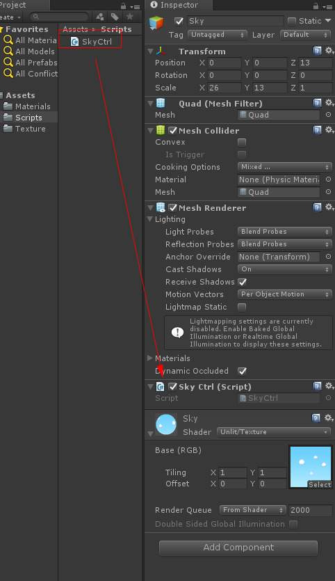Viewport: 335px width, 581px height.
Task: Disable the Sky Ctrl script checkbox
Action: [172, 386]
